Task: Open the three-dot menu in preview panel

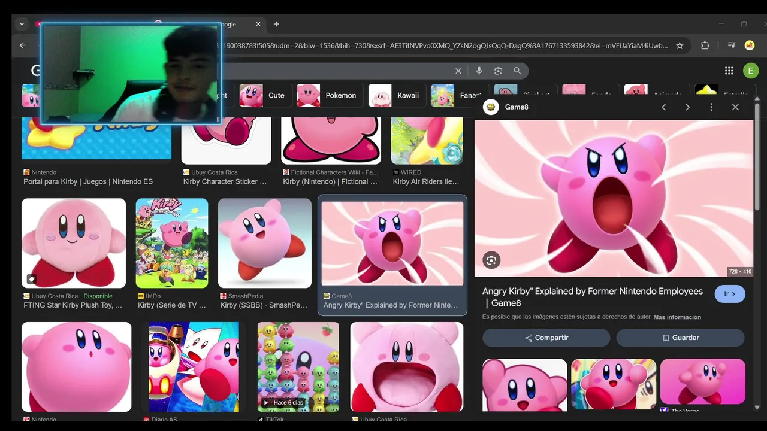Action: pyautogui.click(x=711, y=107)
